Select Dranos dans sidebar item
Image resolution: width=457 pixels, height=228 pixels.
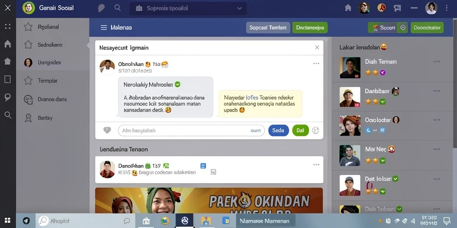click(x=53, y=99)
